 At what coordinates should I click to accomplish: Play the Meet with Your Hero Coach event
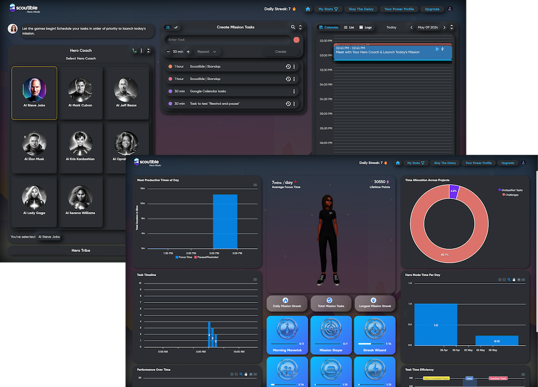(x=437, y=49)
